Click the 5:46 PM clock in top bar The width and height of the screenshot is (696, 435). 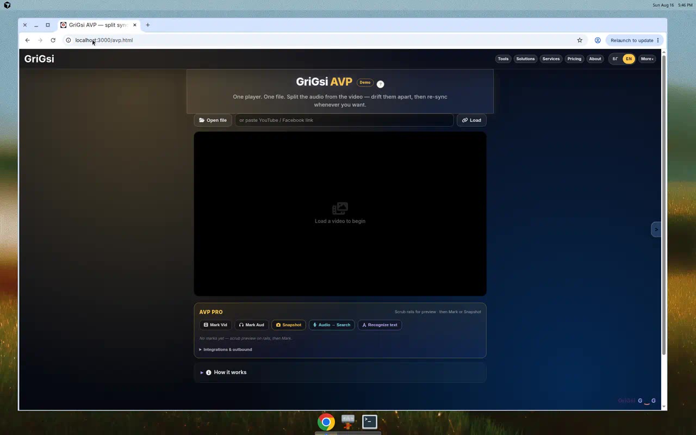coord(685,5)
